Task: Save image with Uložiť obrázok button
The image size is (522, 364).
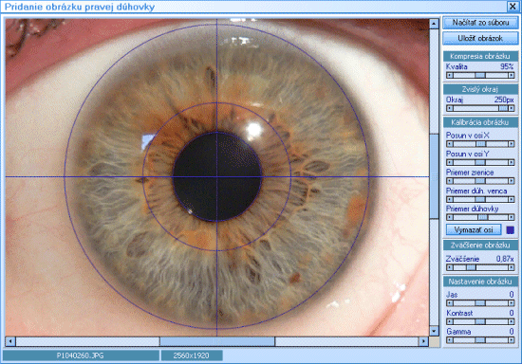Action: click(480, 38)
